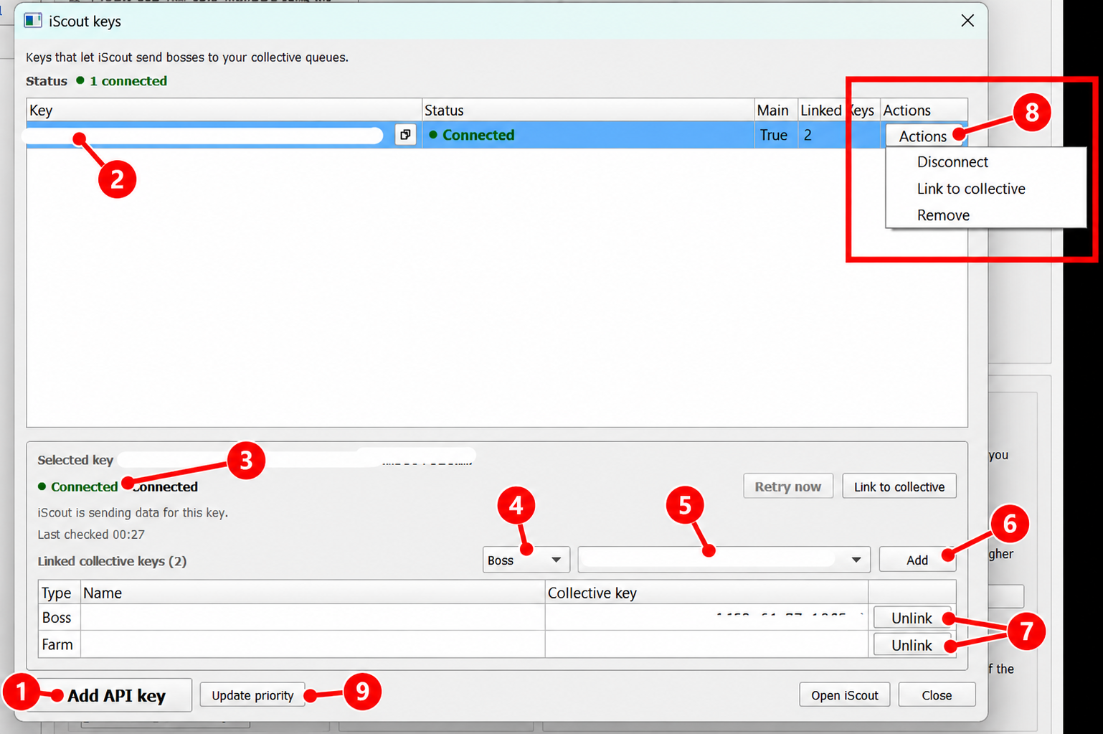Click the Main column header
This screenshot has height=734, width=1103.
[775, 110]
